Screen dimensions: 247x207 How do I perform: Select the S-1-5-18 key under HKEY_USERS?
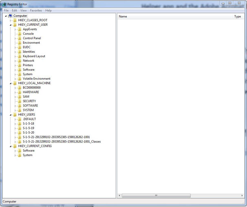click(x=29, y=123)
